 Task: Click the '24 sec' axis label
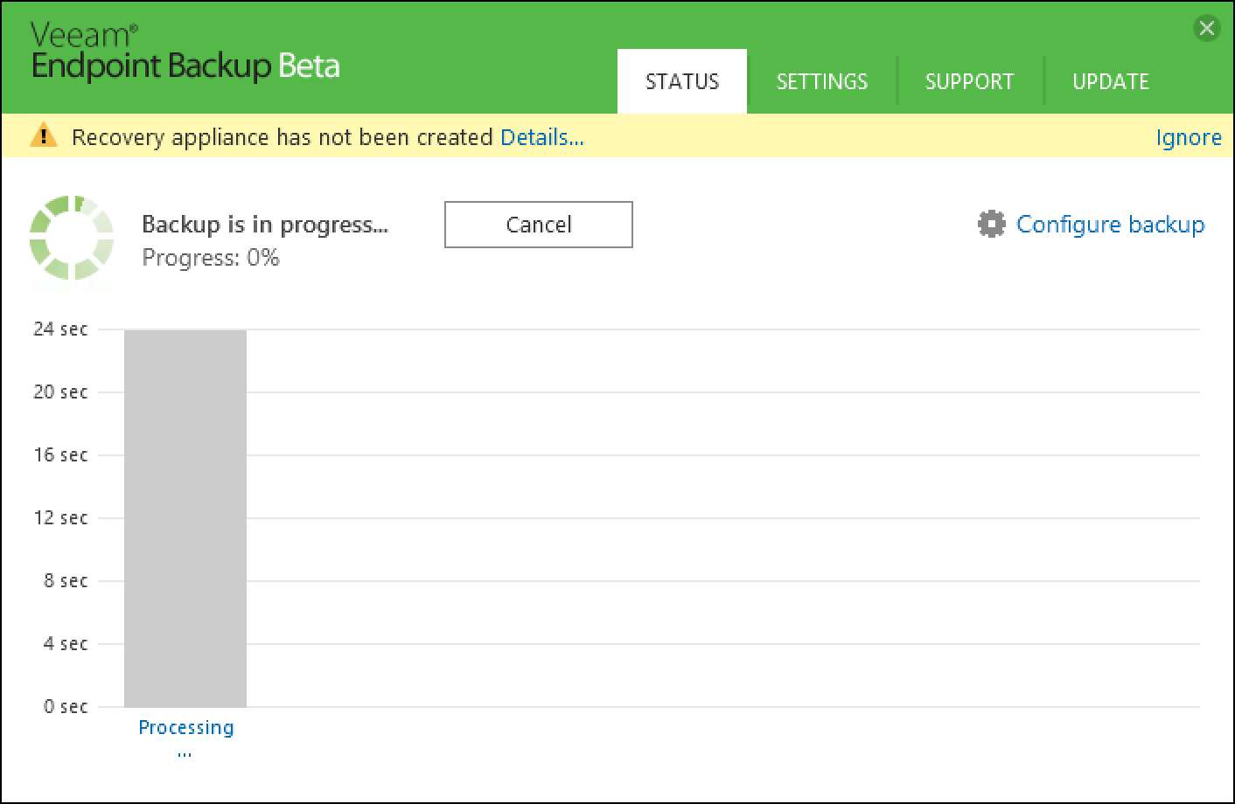point(60,329)
